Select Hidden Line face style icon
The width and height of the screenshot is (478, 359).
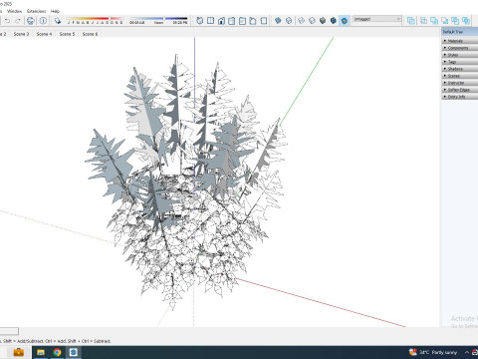[312, 21]
